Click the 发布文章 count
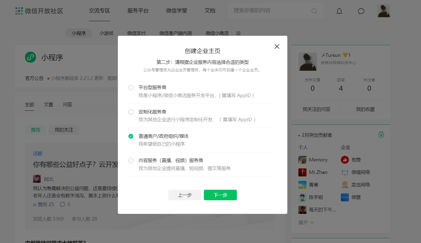The width and height of the screenshot is (421, 243). [313, 88]
